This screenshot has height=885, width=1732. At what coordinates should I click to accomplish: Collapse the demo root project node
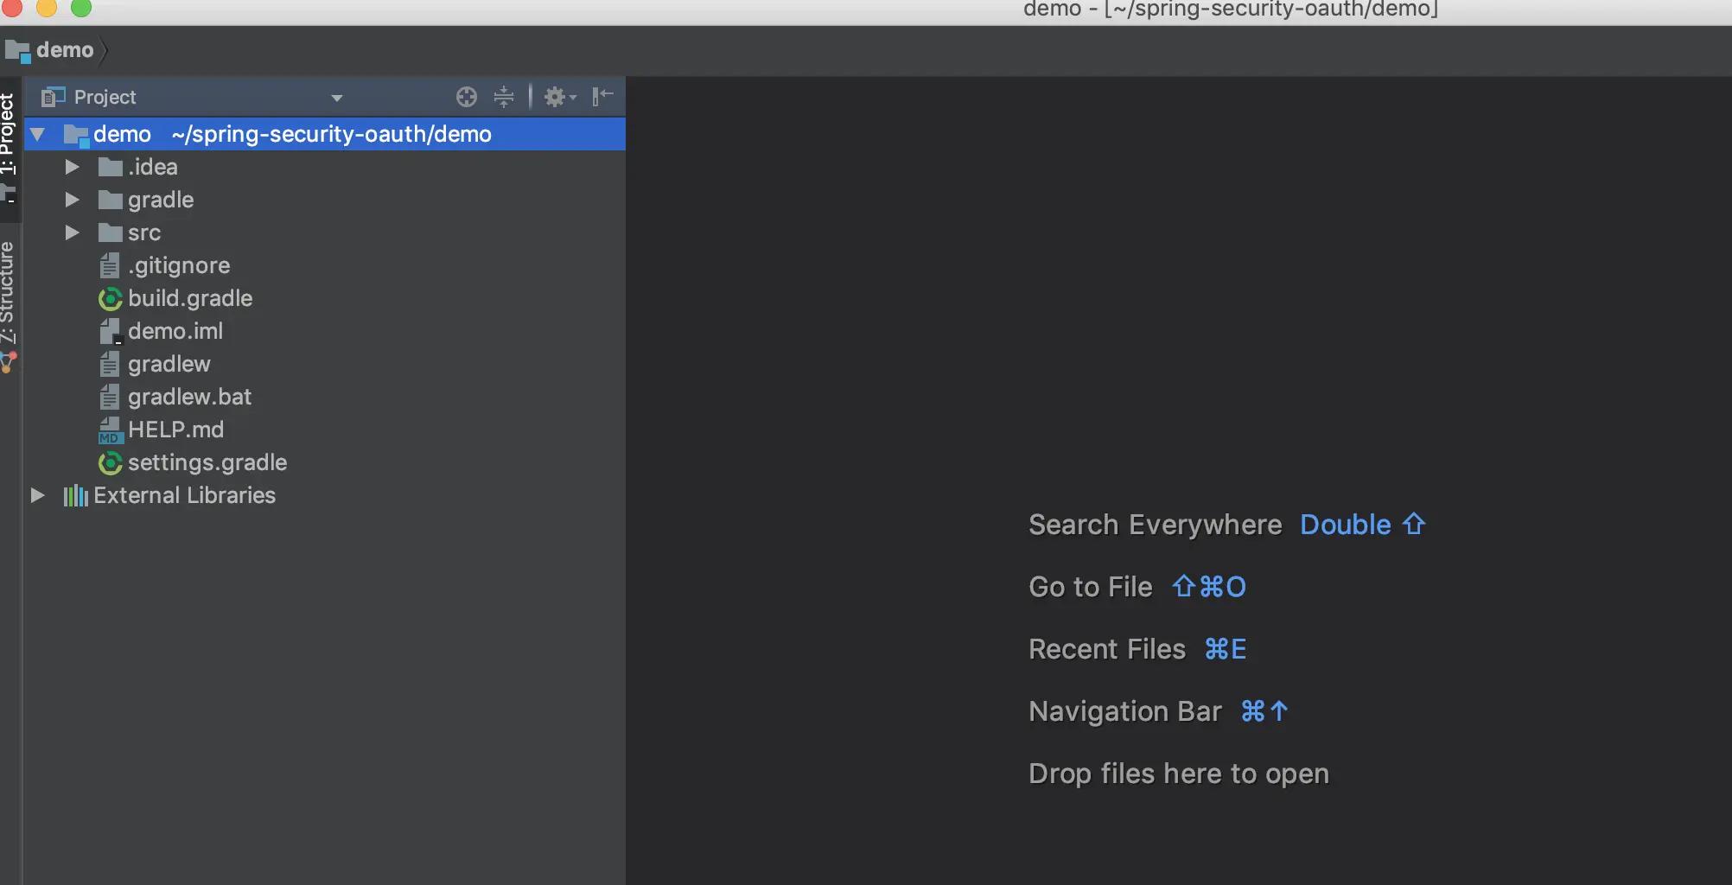click(x=38, y=134)
